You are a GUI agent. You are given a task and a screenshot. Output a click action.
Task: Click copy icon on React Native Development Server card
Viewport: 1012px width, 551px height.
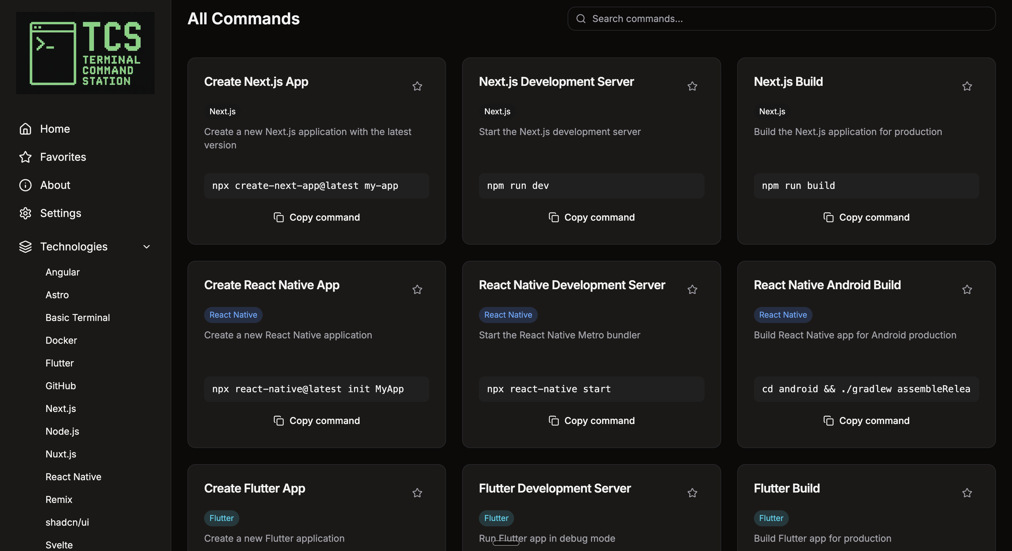tap(553, 421)
